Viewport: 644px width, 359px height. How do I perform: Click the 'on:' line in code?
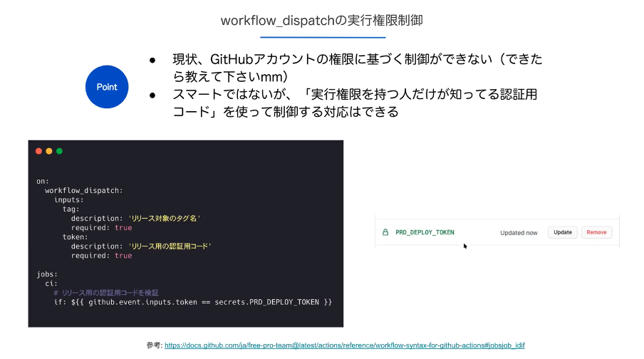(42, 181)
